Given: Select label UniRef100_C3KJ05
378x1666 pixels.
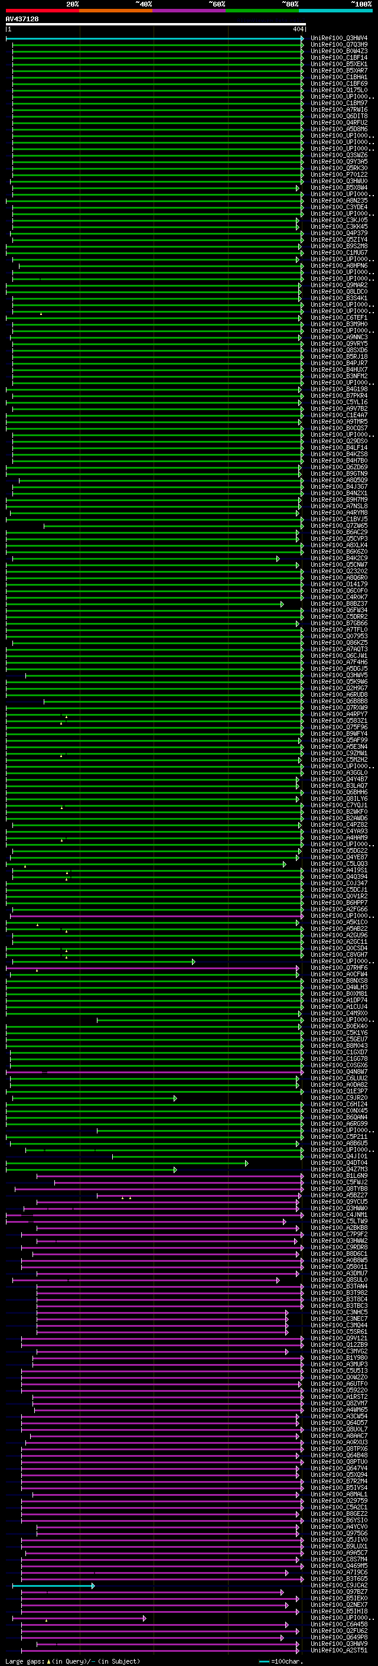Looking at the screenshot, I should coord(339,220).
